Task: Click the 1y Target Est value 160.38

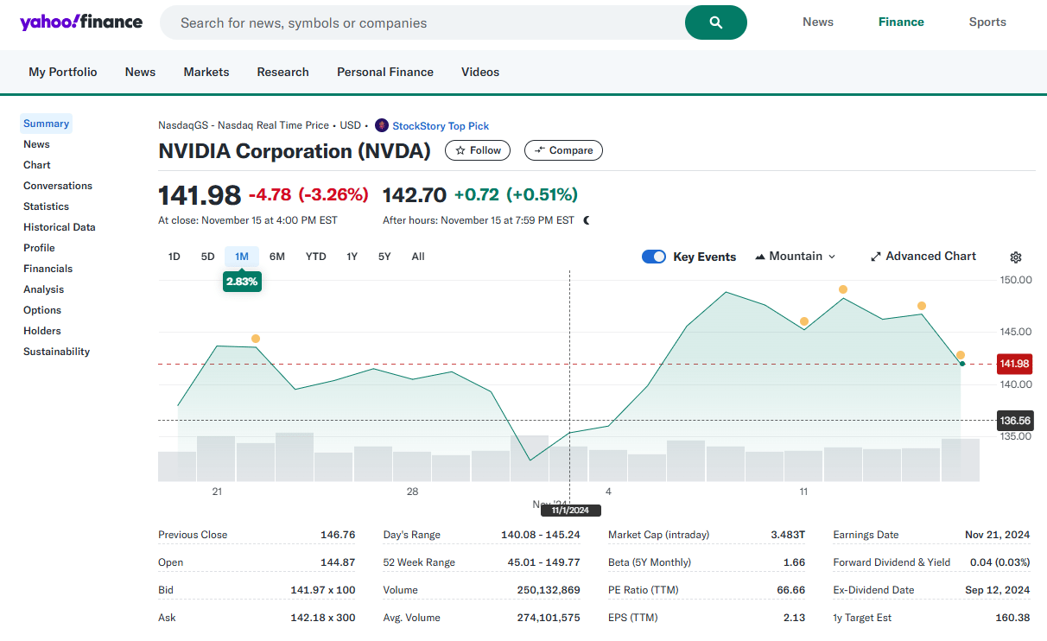Action: pos(1012,618)
